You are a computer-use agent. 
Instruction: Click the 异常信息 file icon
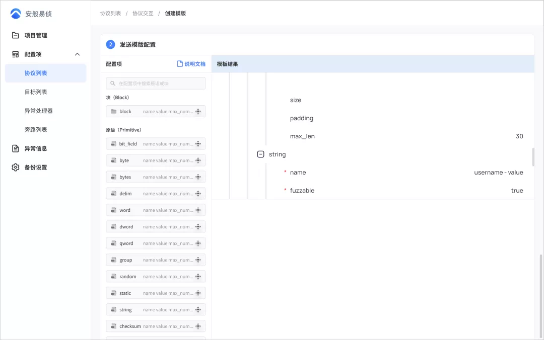pyautogui.click(x=16, y=148)
